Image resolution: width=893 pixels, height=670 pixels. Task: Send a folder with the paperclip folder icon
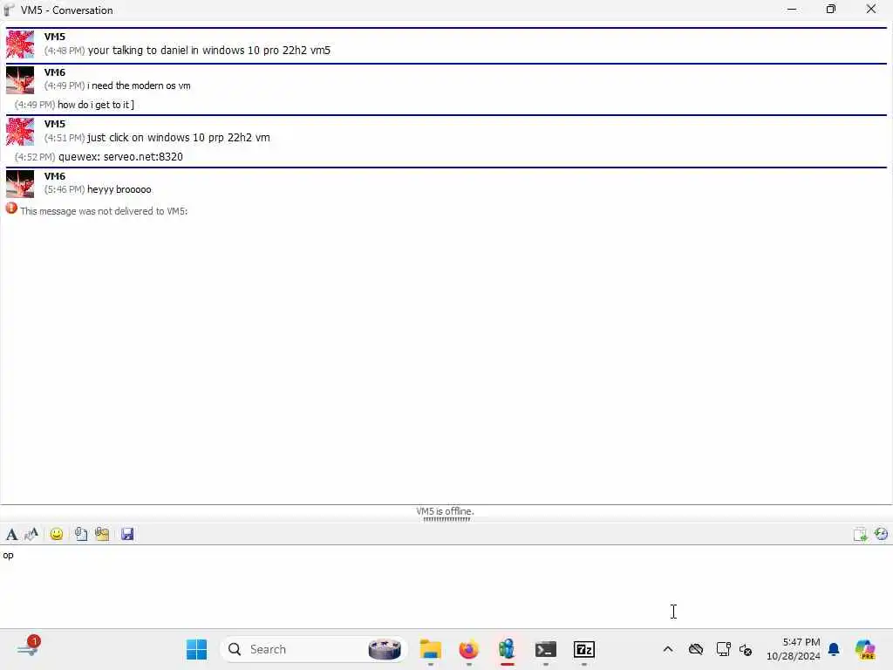click(103, 534)
